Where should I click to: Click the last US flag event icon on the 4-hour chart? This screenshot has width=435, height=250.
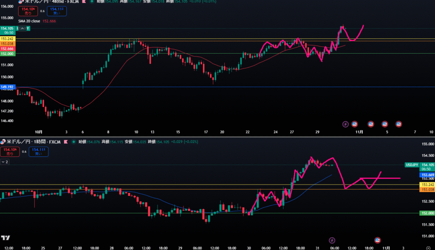(399, 124)
